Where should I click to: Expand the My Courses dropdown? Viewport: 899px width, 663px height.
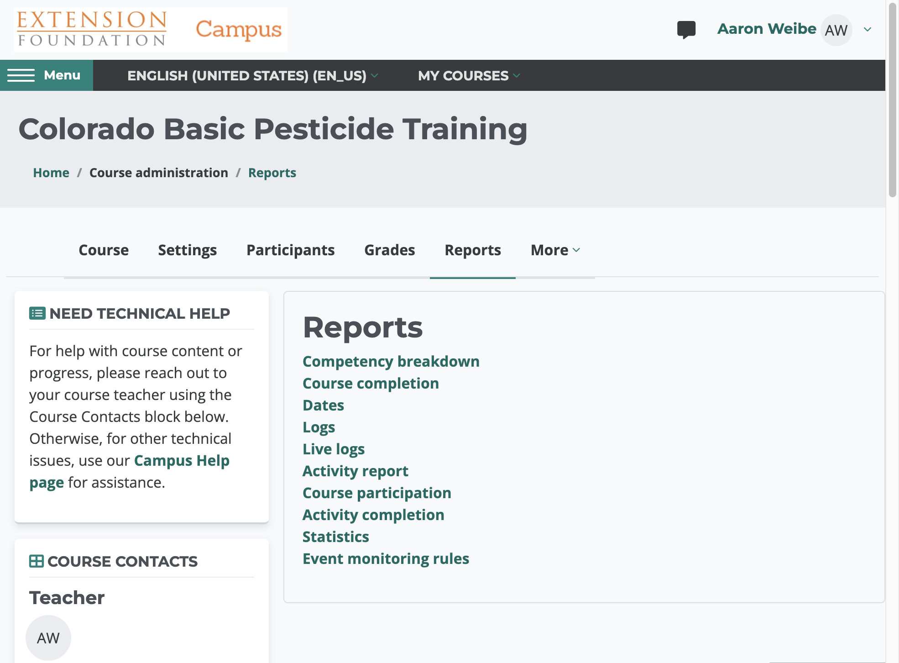(x=469, y=75)
